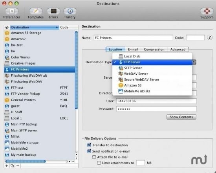Select the guest destination row

(x=40, y=106)
